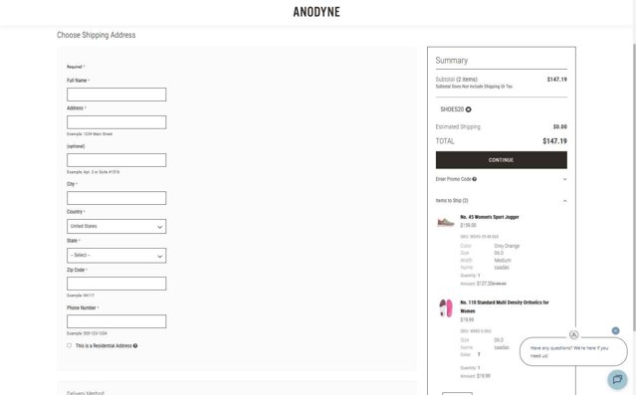
Task: Check the Residential Address checkbox
Action: pyautogui.click(x=69, y=345)
